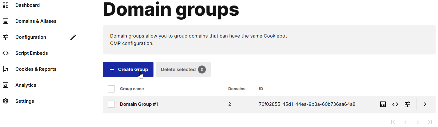
Task: Click the Domains & Aliases list icon
Action: [6, 21]
